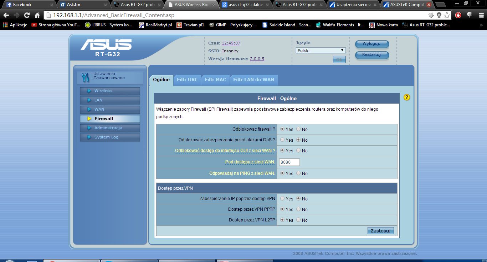Set Dostęp przez VPN L2TP to No
The height and width of the screenshot is (262, 487).
click(298, 220)
